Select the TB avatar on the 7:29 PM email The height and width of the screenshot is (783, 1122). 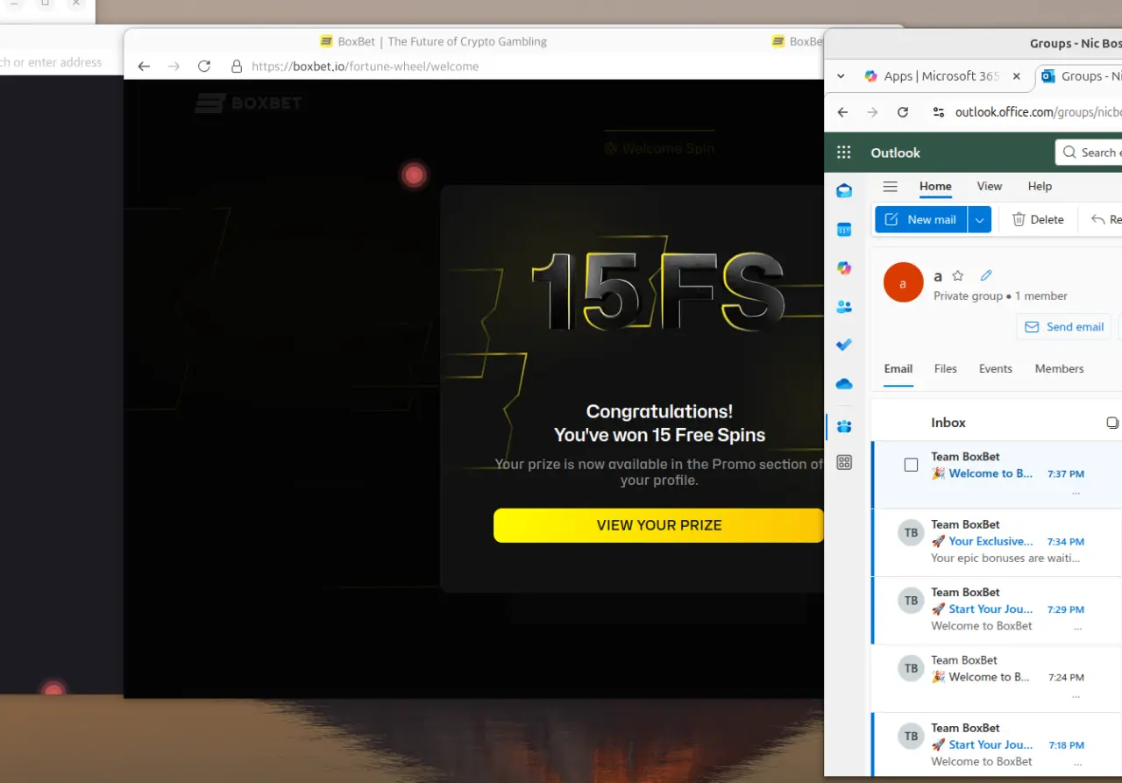click(912, 601)
